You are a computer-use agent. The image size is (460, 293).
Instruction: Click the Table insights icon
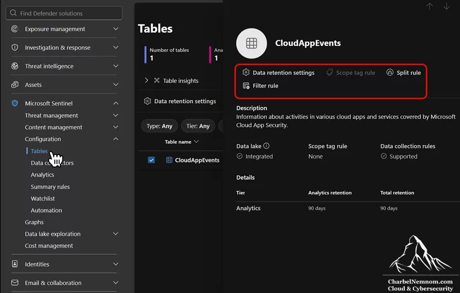tap(157, 81)
